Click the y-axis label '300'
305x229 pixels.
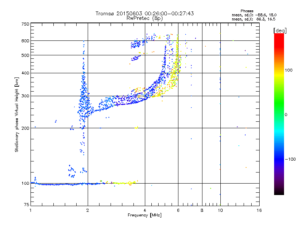click(25, 96)
